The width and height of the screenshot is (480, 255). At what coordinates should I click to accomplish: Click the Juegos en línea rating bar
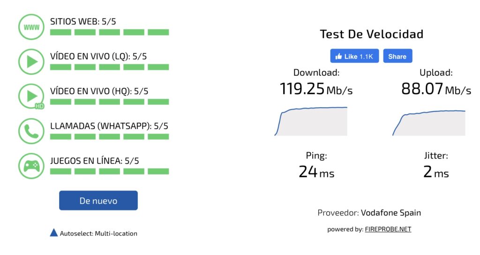[110, 171]
